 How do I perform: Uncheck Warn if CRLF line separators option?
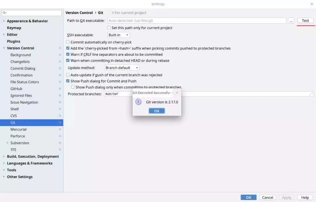coord(68,54)
